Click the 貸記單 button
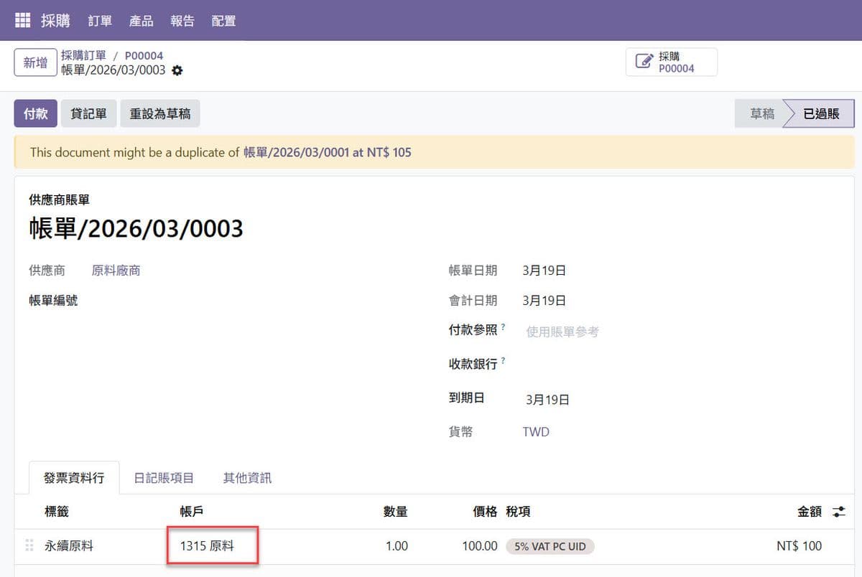This screenshot has height=577, width=862. (88, 113)
